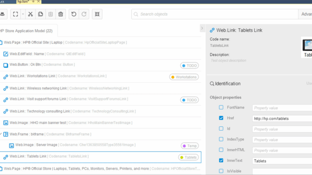
Task: Click the Workstations Link chain icon
Action: pyautogui.click(x=5, y=77)
